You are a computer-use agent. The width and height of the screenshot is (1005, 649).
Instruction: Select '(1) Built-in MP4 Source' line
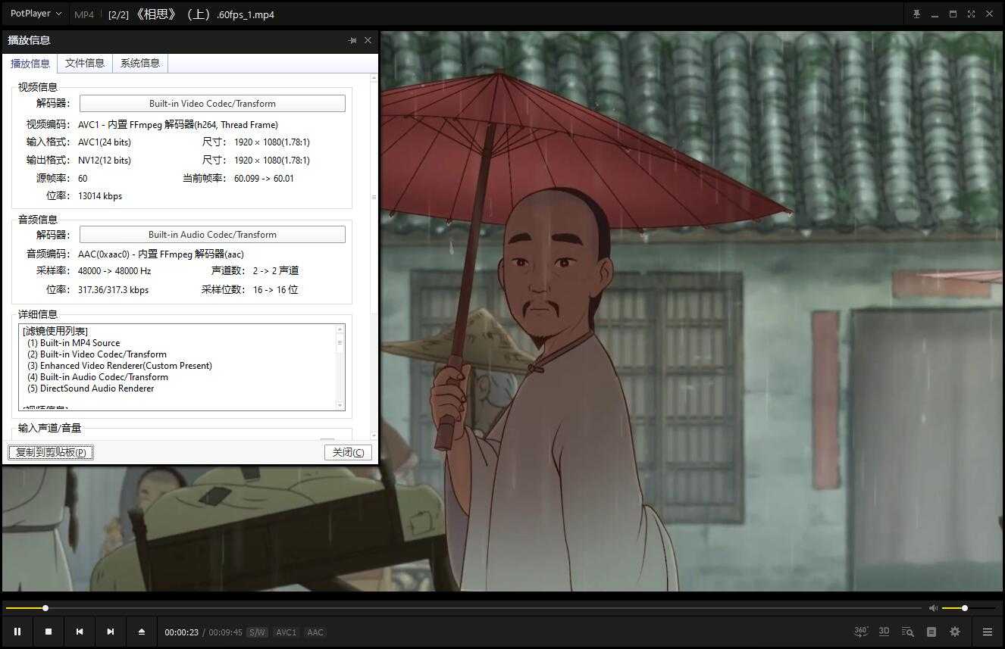[x=74, y=343]
